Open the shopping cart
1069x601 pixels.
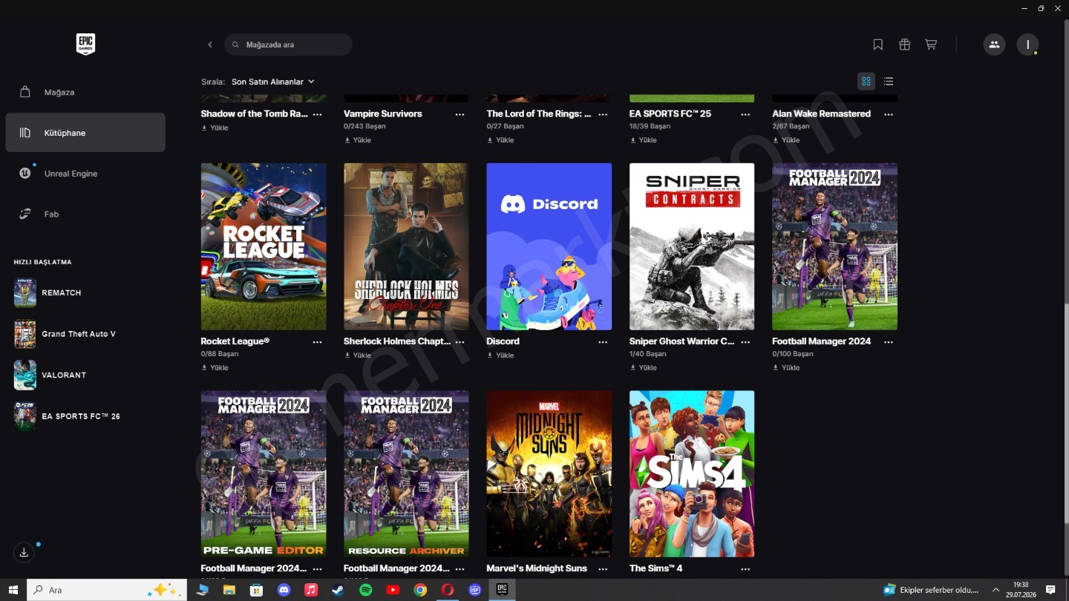pyautogui.click(x=931, y=45)
